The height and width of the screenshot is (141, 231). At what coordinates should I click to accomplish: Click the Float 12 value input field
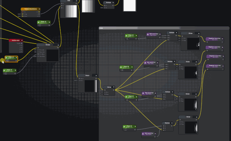tap(7, 61)
